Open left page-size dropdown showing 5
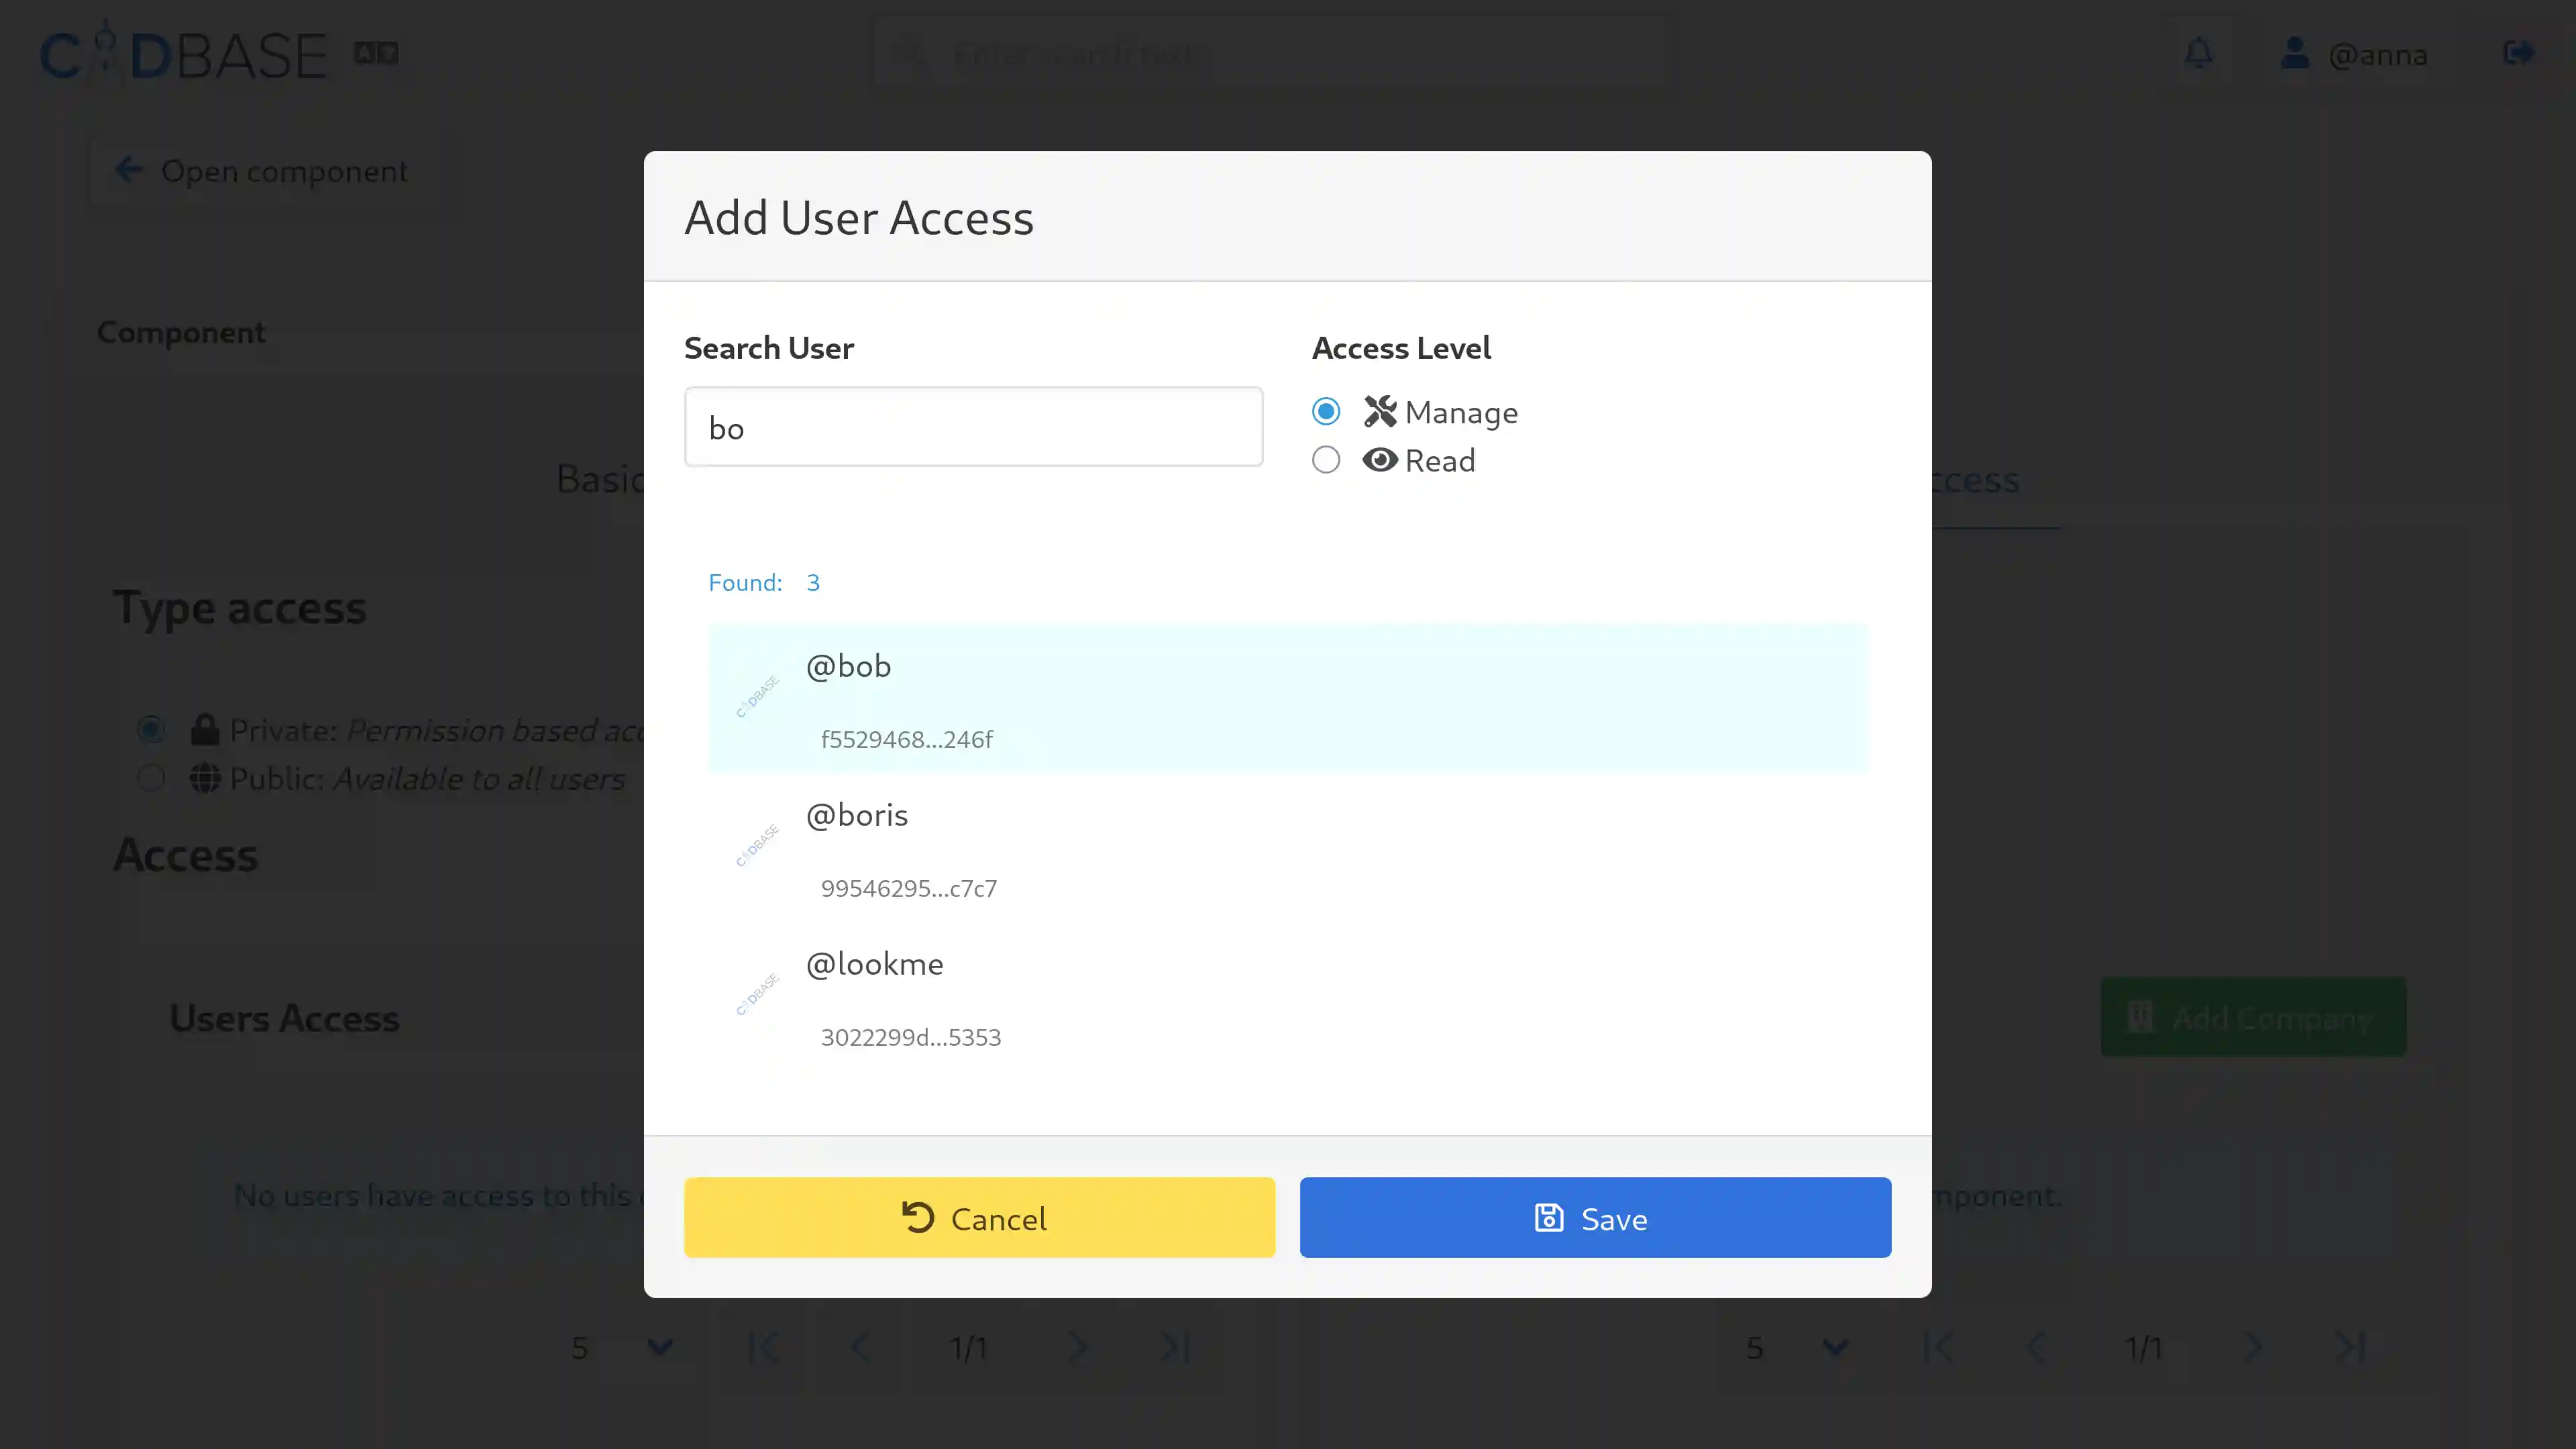The image size is (2576, 1449). [x=622, y=1347]
